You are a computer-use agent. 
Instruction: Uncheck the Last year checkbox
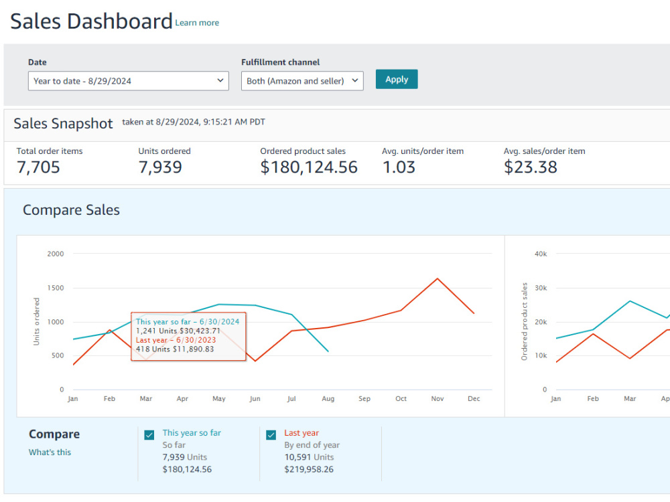click(271, 435)
